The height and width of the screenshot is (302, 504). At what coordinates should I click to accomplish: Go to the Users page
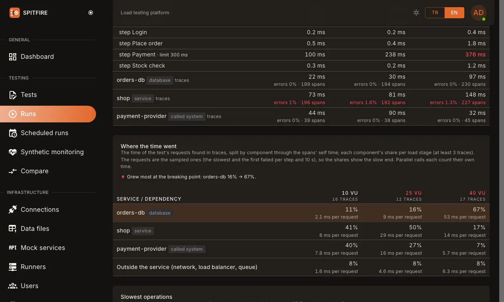click(x=29, y=286)
